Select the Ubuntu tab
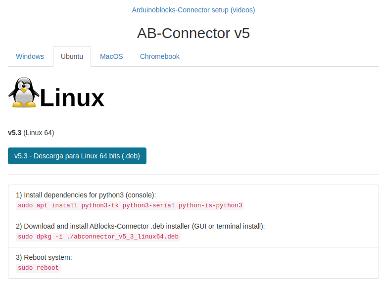The width and height of the screenshot is (384, 287). (x=72, y=56)
